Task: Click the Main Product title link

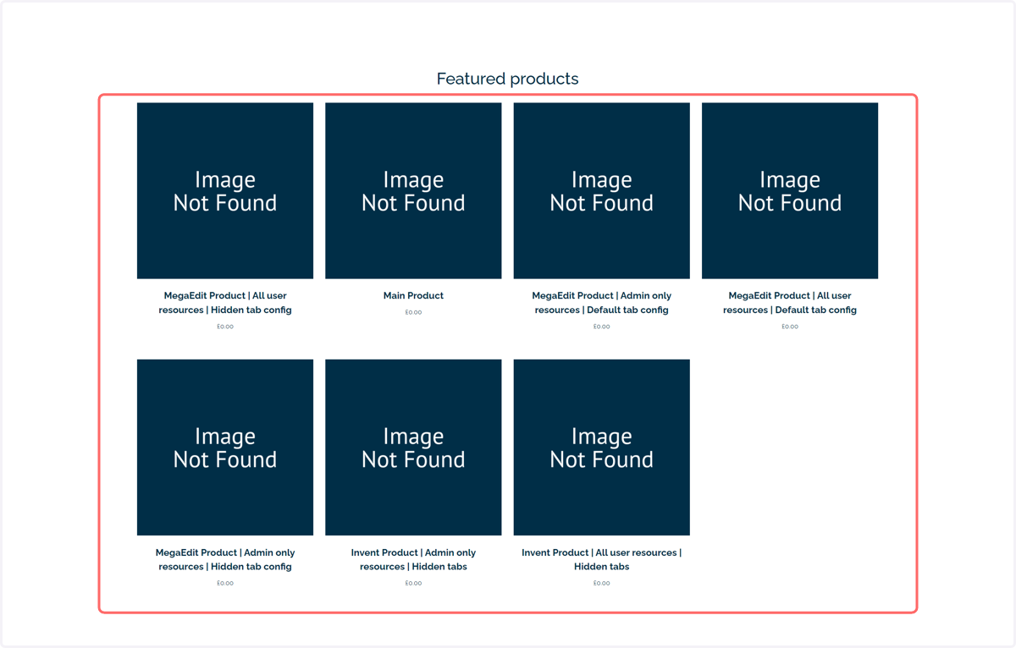Action: (413, 295)
